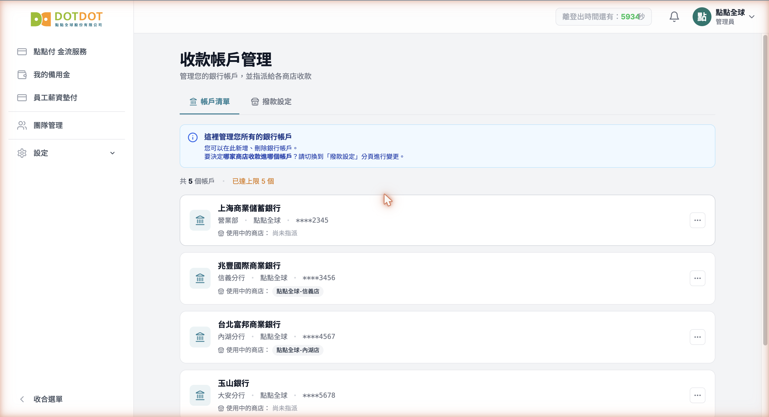
Task: Click the people icon beside 團隊管理
Action: pos(22,125)
